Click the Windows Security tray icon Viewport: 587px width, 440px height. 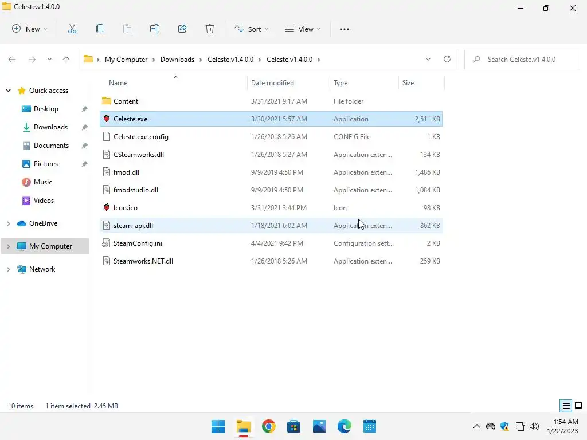pos(504,426)
